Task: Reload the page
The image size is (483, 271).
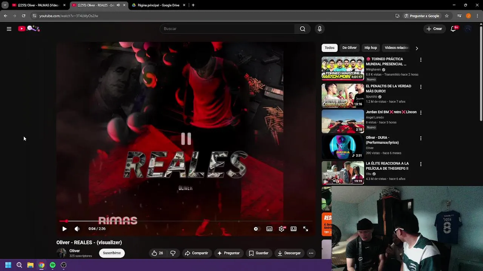Action: (x=23, y=16)
